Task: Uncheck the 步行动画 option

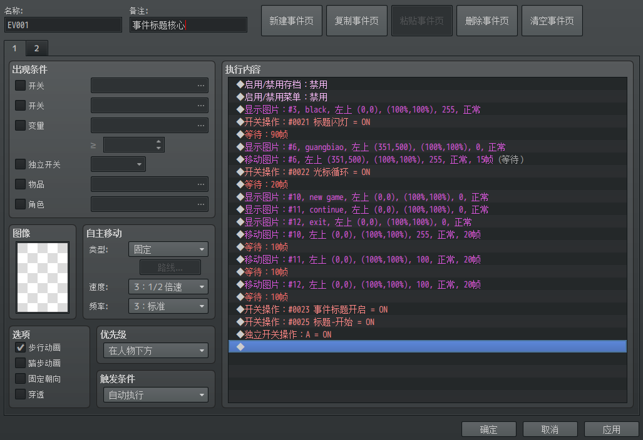Action: (x=20, y=347)
